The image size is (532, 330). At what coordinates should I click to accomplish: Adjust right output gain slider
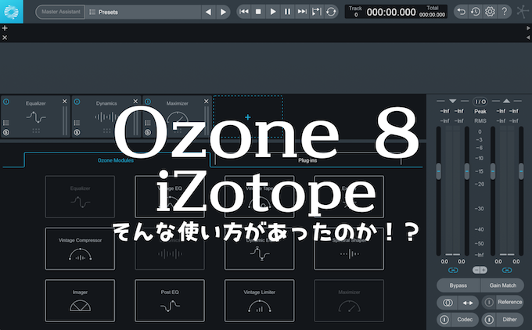tap(521, 171)
